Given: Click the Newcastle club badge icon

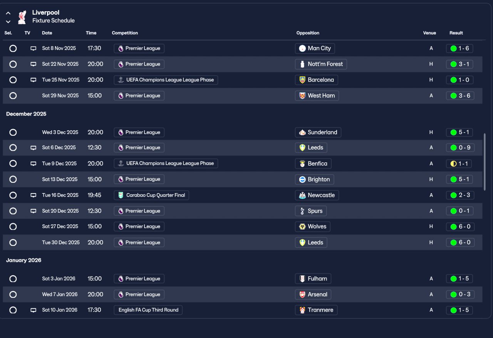Looking at the screenshot, I should coord(302,195).
